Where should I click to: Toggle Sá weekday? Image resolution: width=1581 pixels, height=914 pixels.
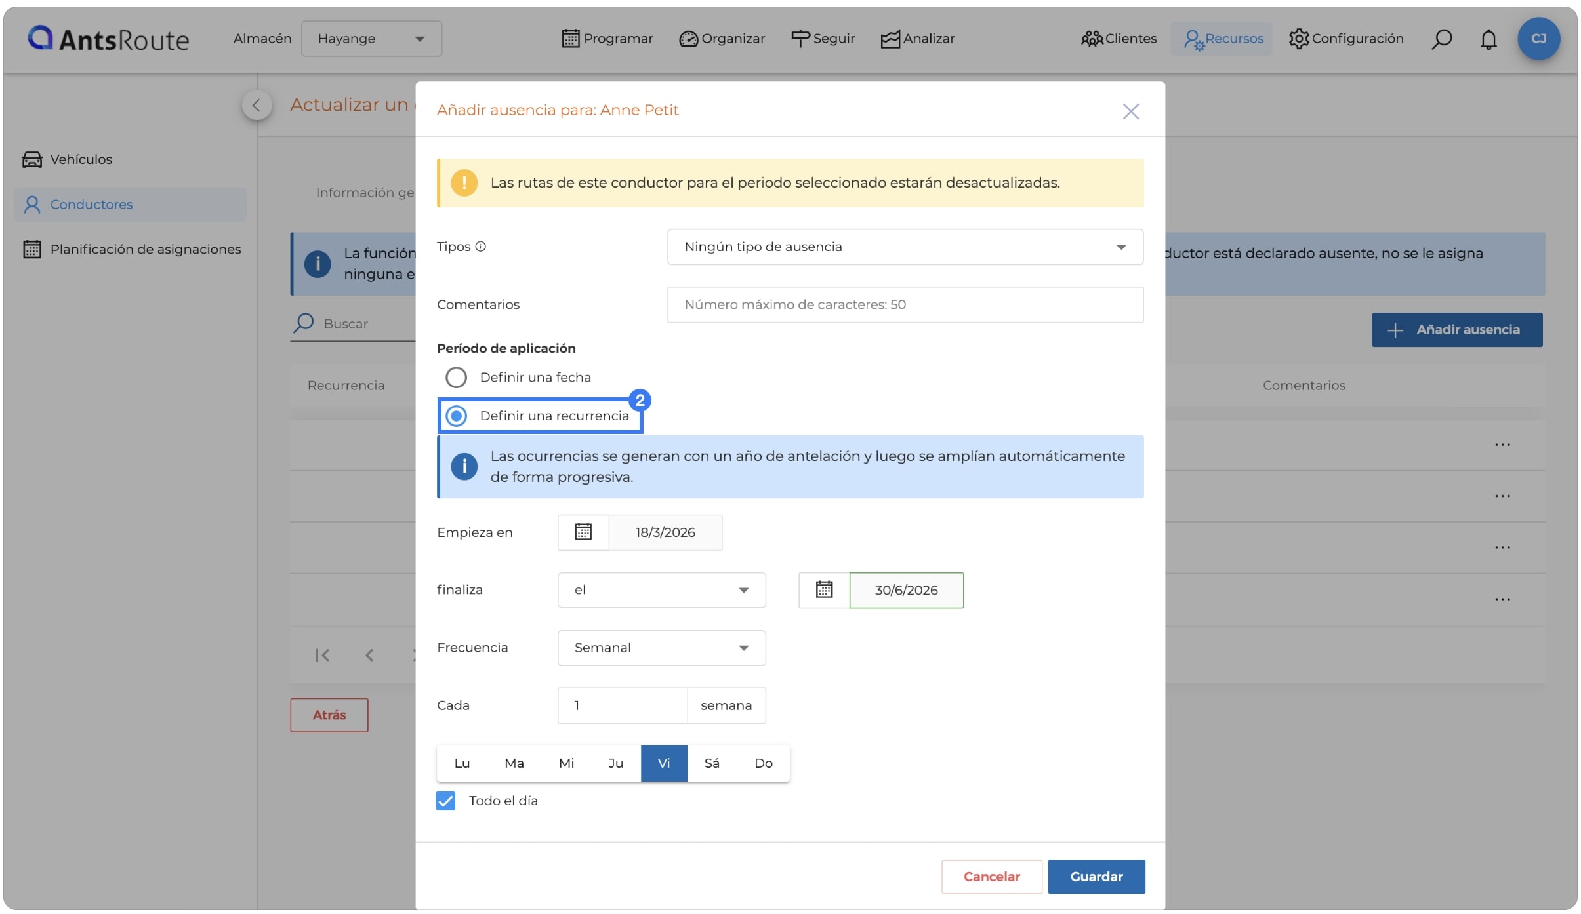click(712, 763)
